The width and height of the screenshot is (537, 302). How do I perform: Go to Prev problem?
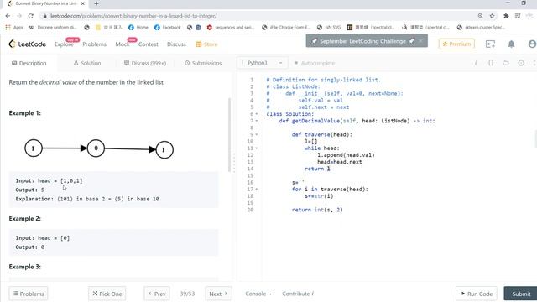coord(157,294)
